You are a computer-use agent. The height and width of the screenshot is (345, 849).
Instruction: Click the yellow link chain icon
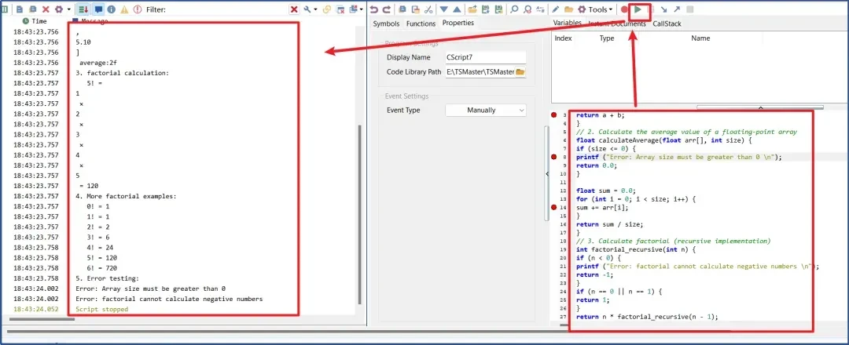click(326, 9)
